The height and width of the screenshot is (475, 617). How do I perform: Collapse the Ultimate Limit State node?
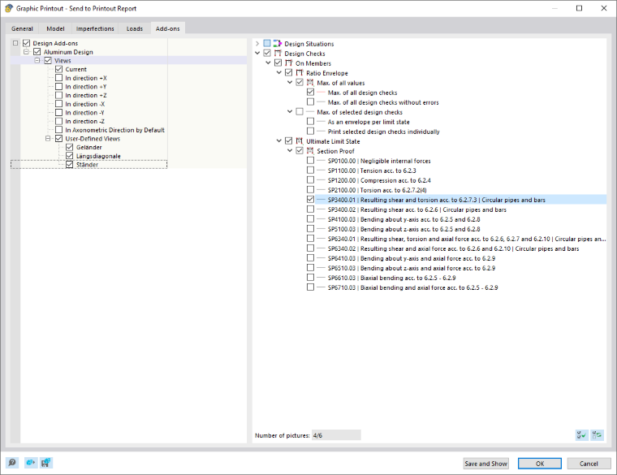point(279,141)
